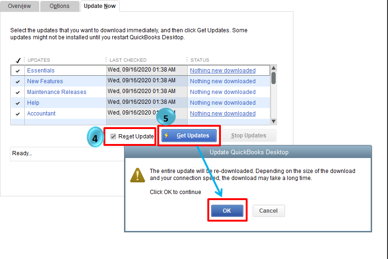
Task: Click Maintenance Releases 'Nothing new downloaded' status
Action: [x=223, y=92]
